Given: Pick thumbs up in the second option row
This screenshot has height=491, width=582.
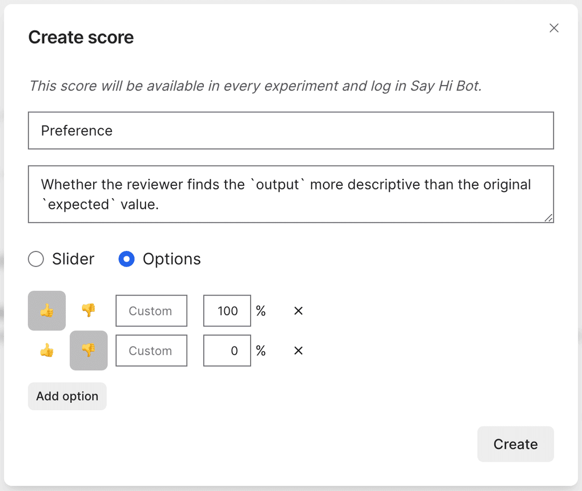Looking at the screenshot, I should point(47,351).
